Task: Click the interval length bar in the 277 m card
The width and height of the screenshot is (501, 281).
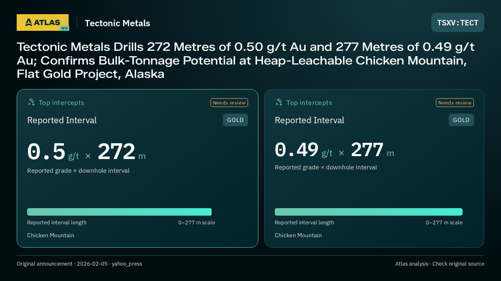Action: click(369, 212)
